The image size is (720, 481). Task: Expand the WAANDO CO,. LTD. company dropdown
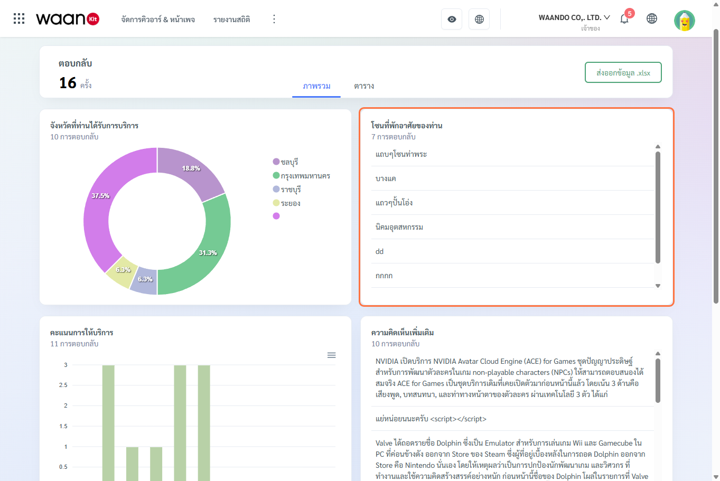(574, 17)
